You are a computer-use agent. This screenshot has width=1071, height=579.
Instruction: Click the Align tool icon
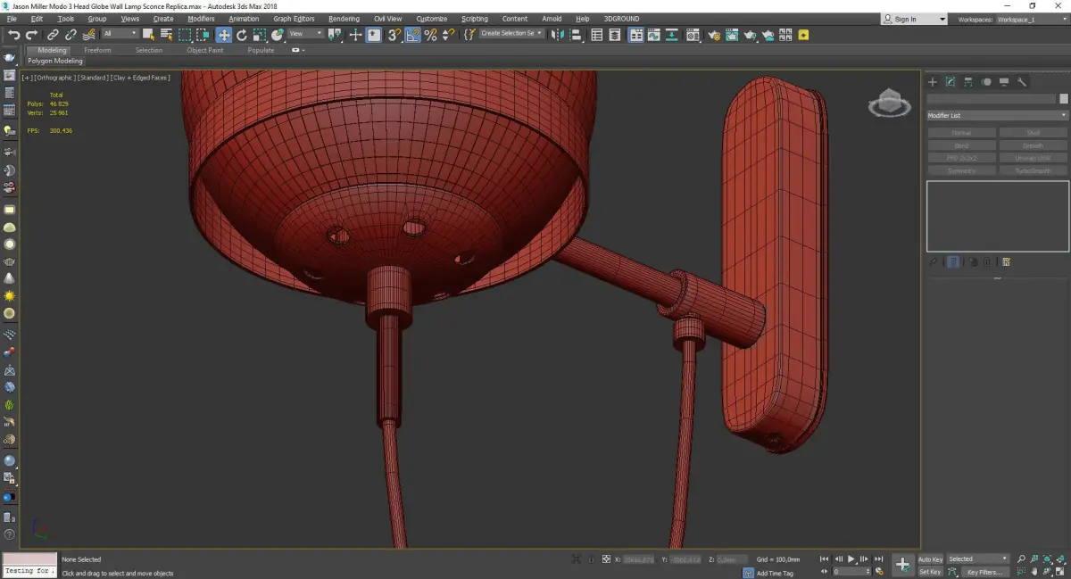click(576, 35)
